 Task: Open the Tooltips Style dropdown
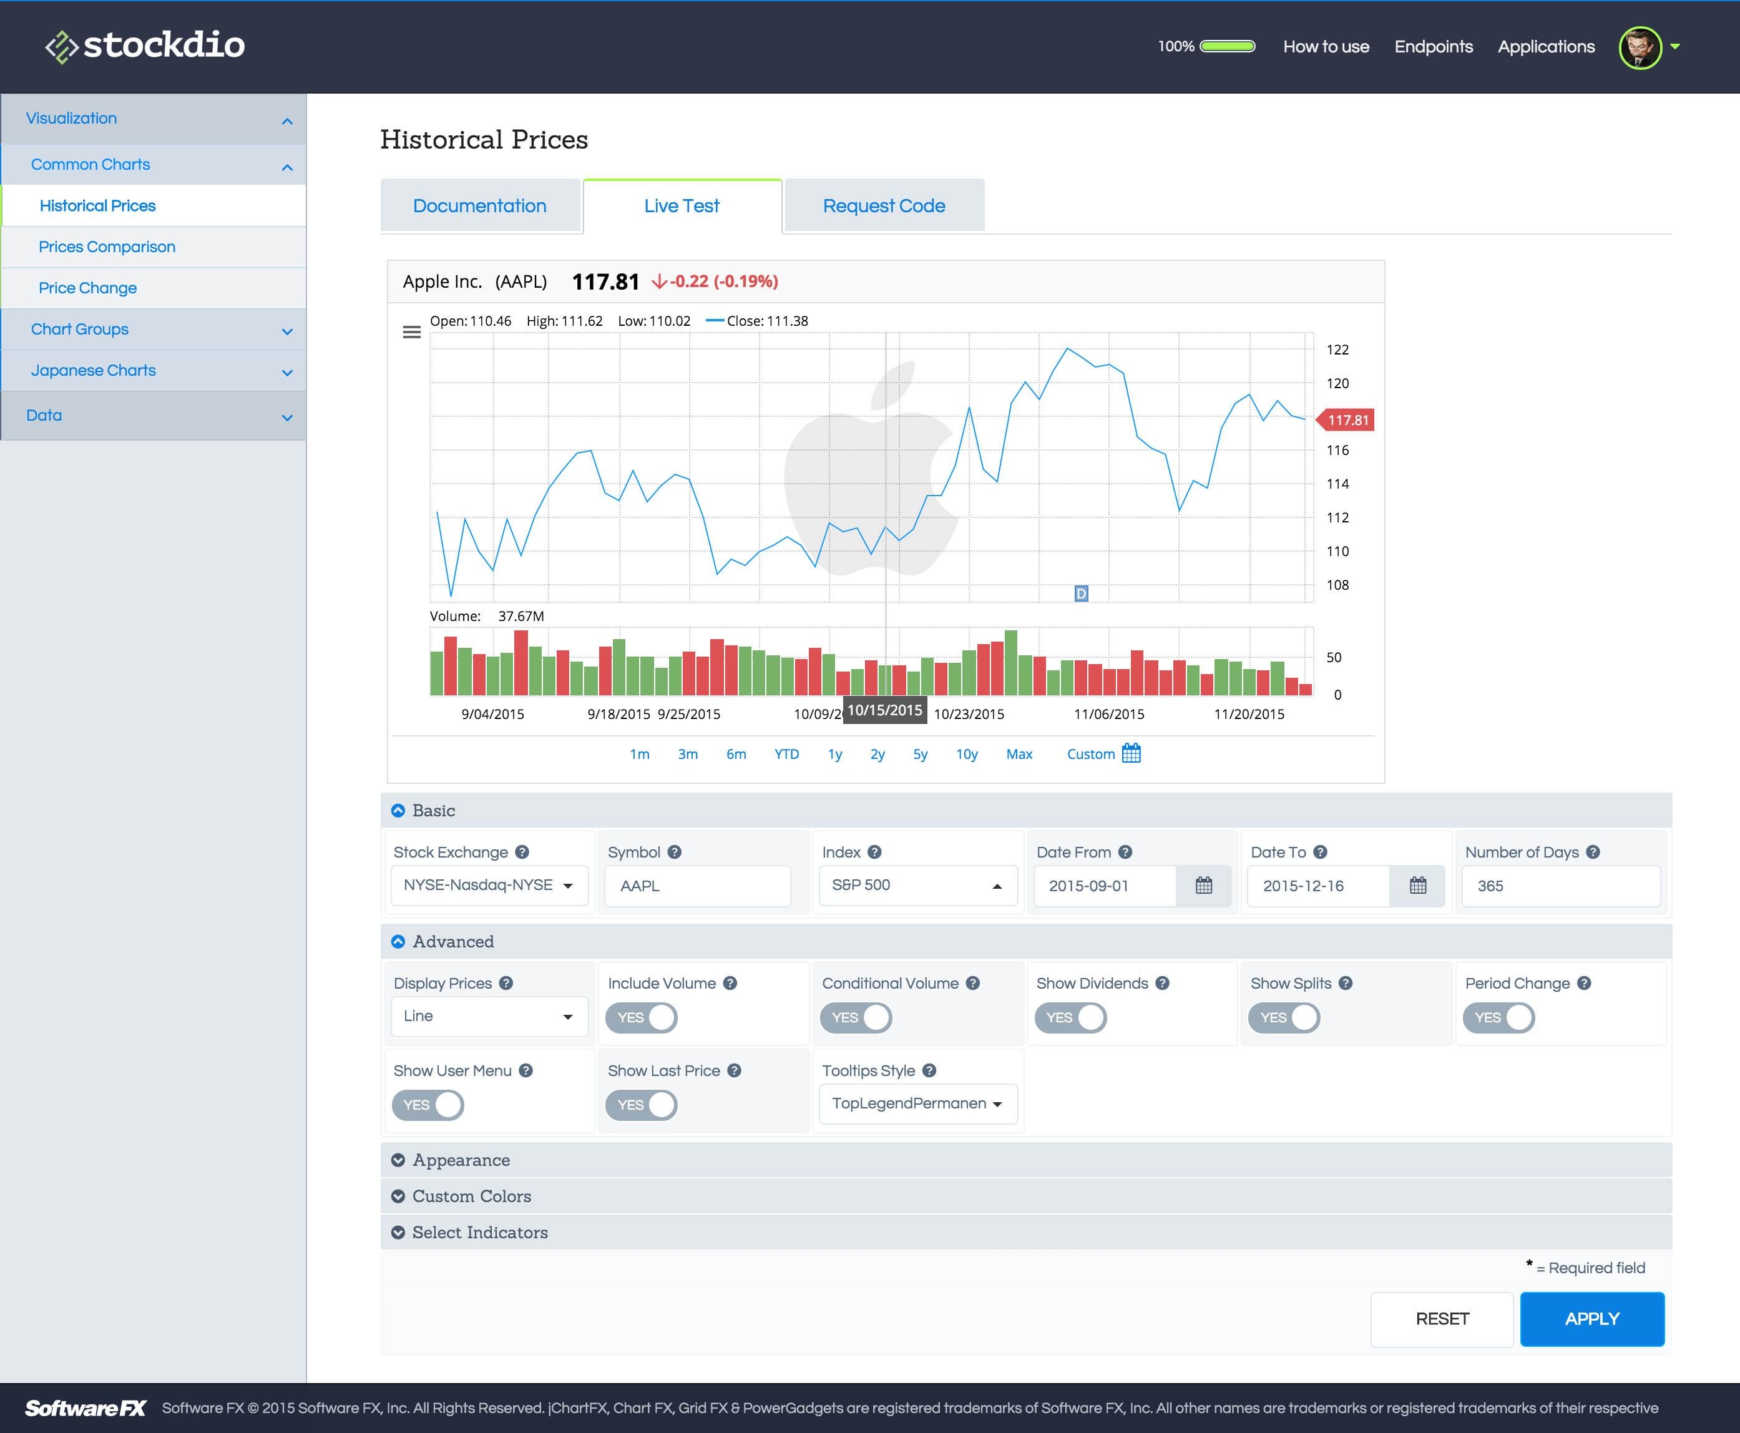(x=918, y=1103)
